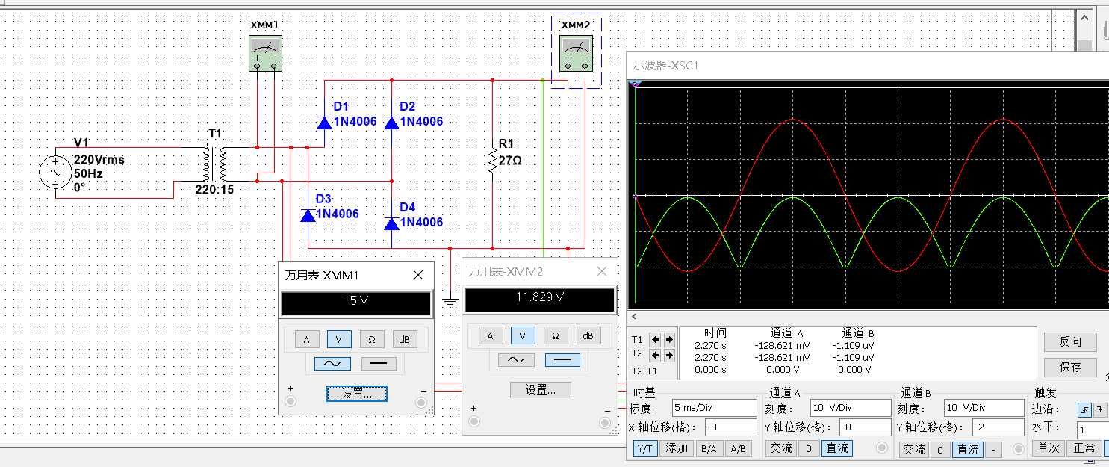Viewport: 1109px width, 467px height.
Task: Click the XMM2 panel negative terminal
Action: click(605, 422)
